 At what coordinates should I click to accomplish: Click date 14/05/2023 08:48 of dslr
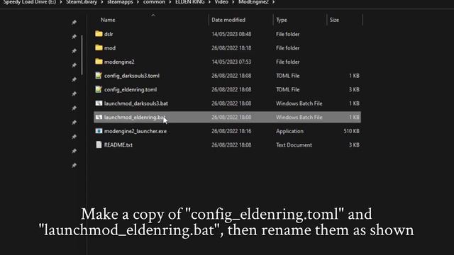click(x=231, y=34)
